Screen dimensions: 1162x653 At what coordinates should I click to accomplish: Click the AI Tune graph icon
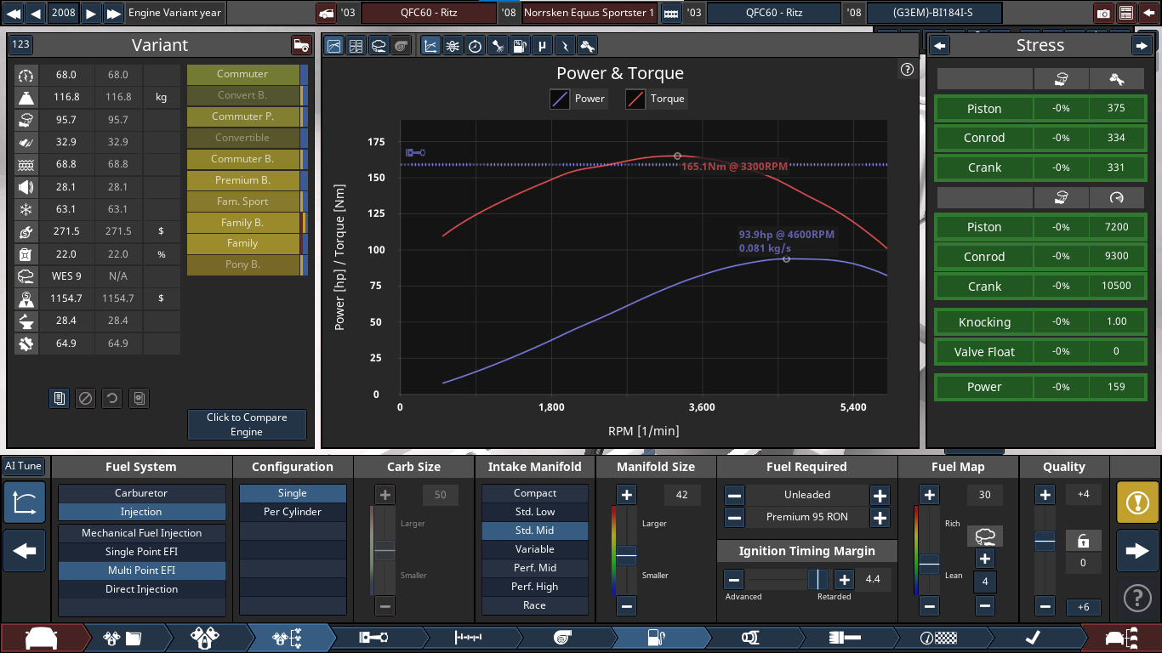point(25,503)
